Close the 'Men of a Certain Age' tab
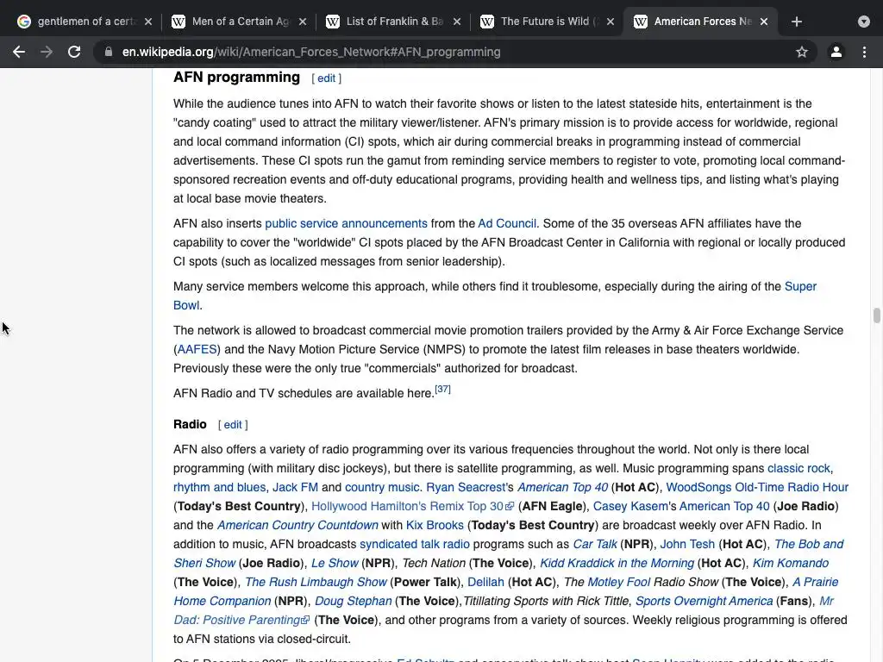 303,22
